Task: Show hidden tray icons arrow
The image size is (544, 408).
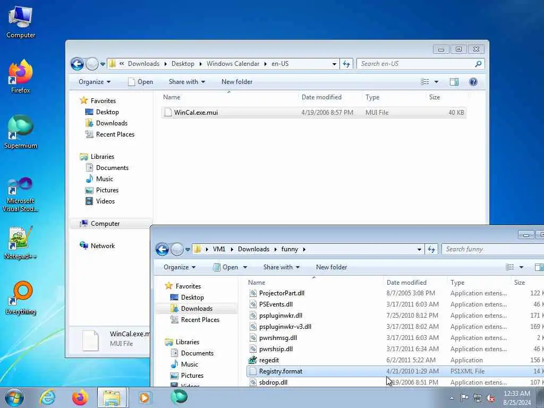Action: point(452,398)
